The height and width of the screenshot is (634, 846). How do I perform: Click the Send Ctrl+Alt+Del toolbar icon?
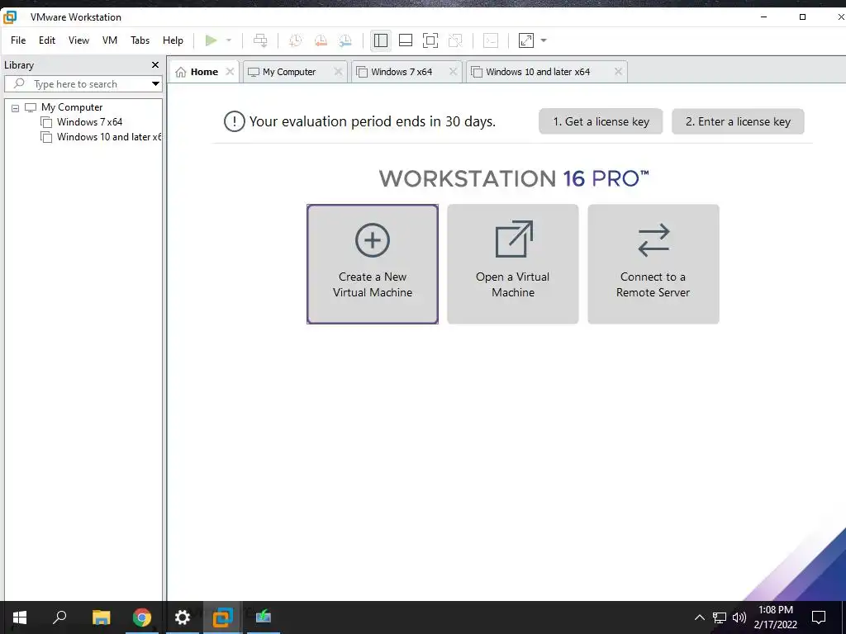pos(260,40)
